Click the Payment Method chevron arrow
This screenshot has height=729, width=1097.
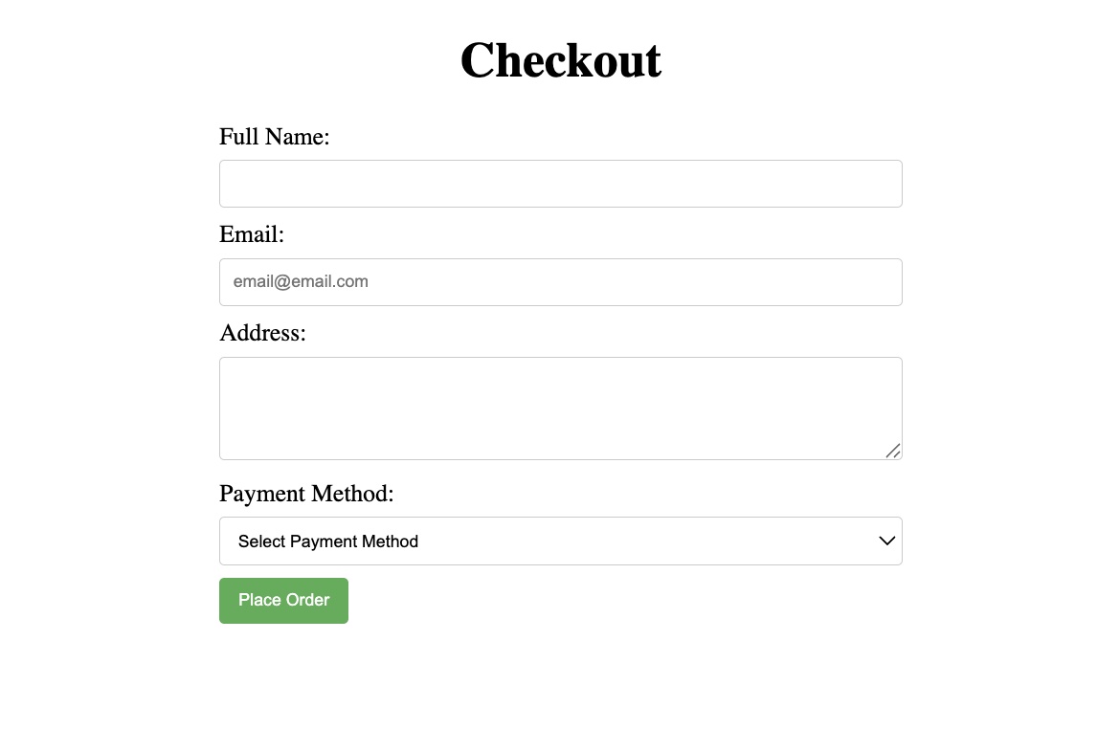pyautogui.click(x=886, y=541)
